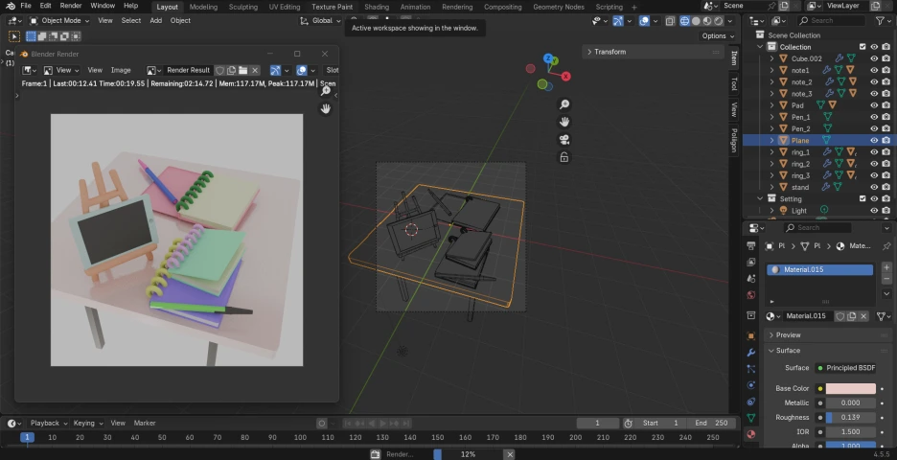Click the camera view icon in the viewport
This screenshot has width=897, height=460.
tap(564, 139)
